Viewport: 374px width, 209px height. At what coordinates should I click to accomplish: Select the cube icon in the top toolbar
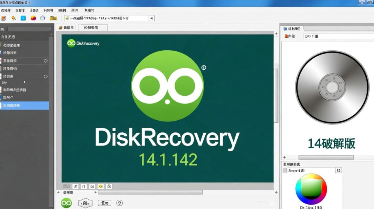[42, 18]
